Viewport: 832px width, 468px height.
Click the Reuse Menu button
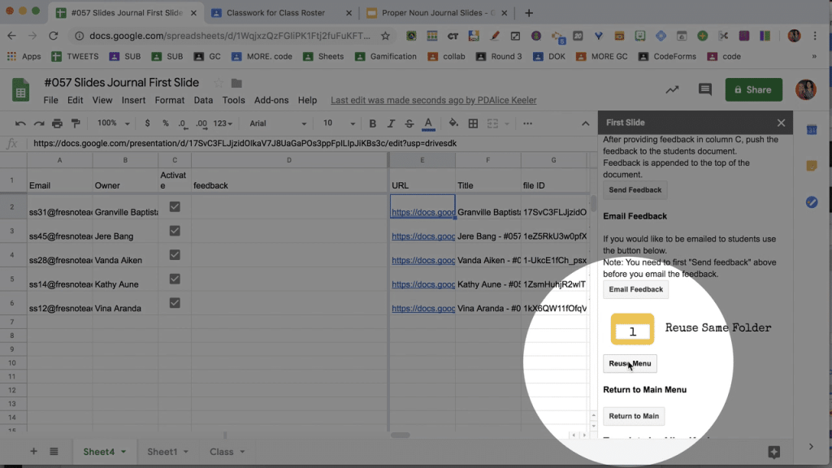[630, 363]
